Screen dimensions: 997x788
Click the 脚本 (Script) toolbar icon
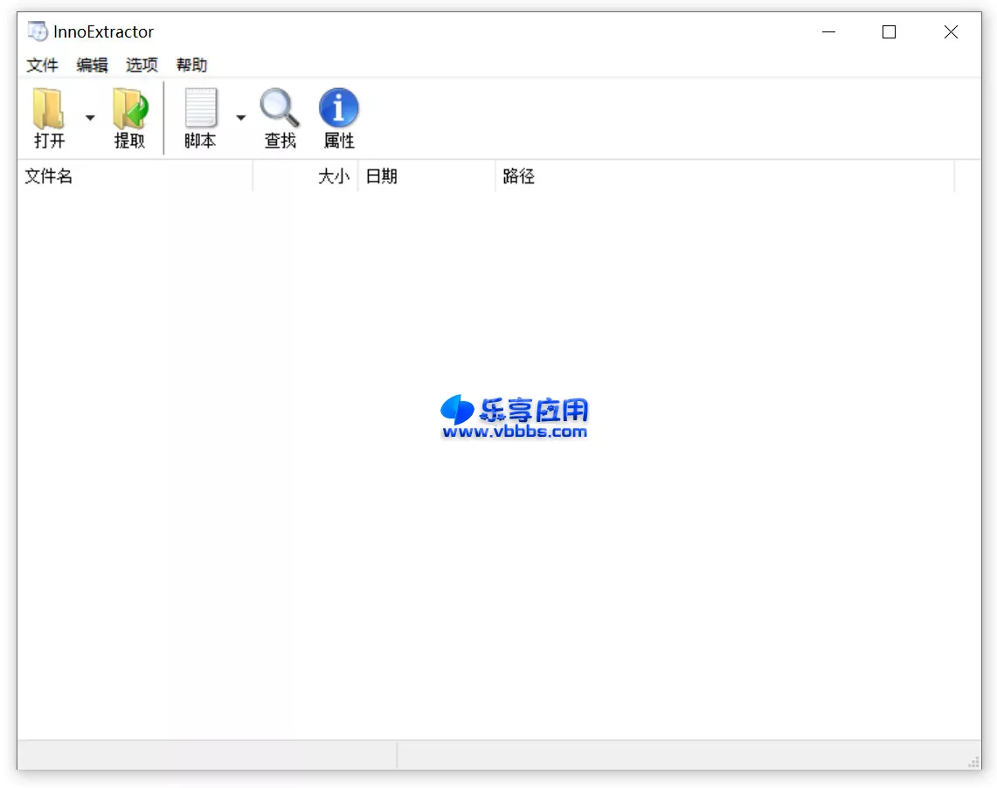[202, 118]
